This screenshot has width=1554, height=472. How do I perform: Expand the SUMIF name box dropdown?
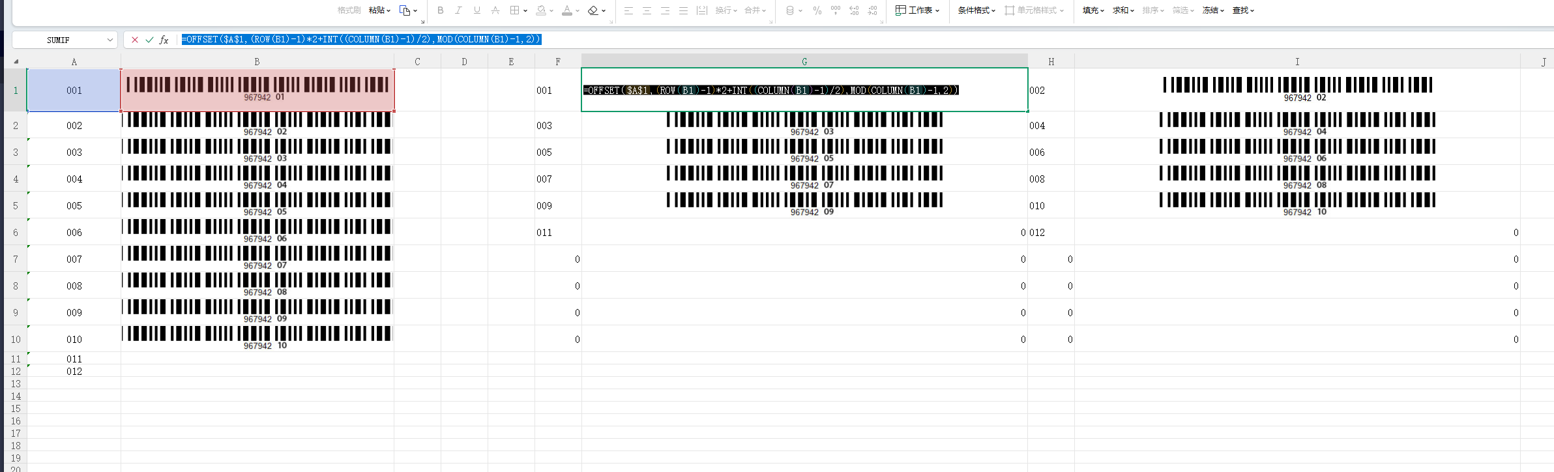[110, 40]
